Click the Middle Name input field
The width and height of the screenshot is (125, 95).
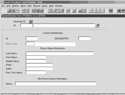36,61
